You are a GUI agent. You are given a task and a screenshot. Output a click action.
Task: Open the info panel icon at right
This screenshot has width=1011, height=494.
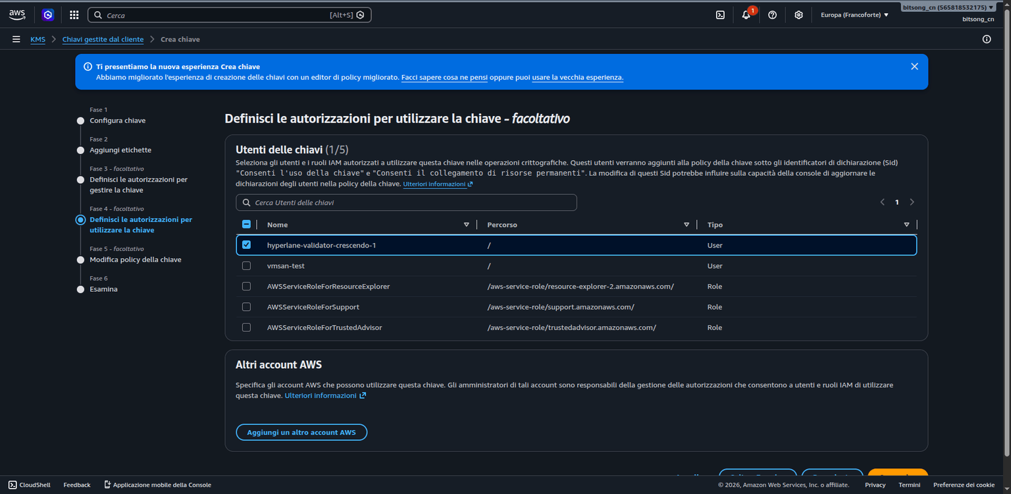coord(987,40)
